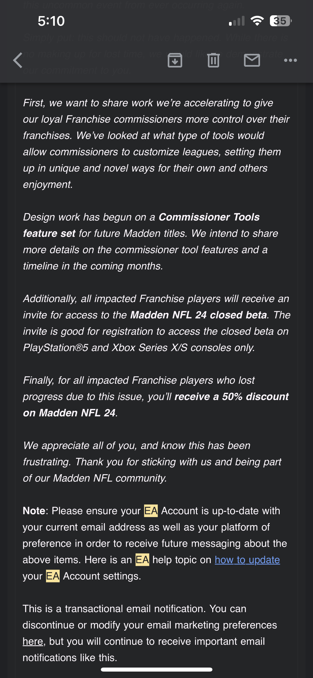Tap the bold "Note" label
313x678 pixels.
[x=34, y=511]
